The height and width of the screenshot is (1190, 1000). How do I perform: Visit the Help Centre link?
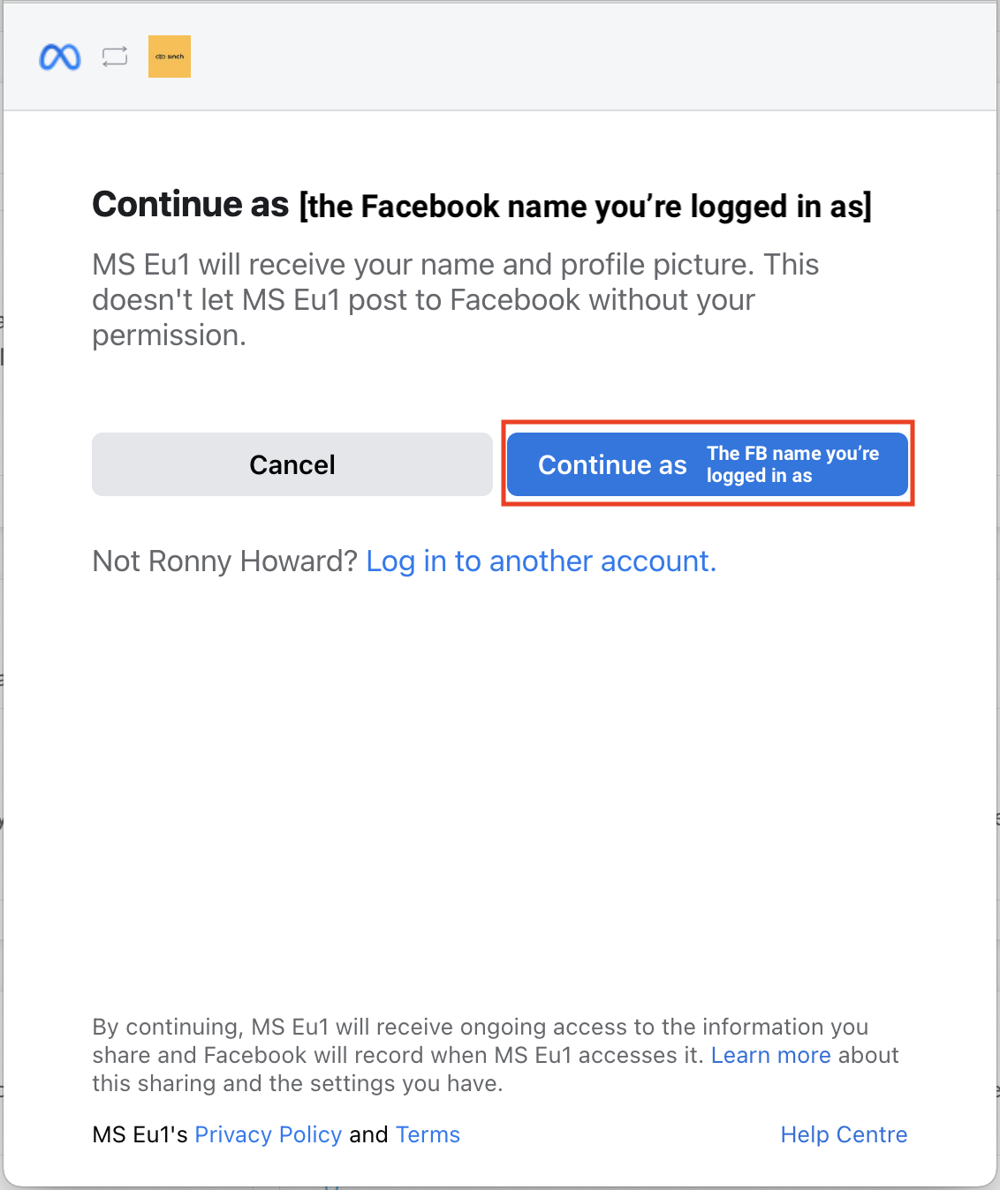tap(844, 1134)
